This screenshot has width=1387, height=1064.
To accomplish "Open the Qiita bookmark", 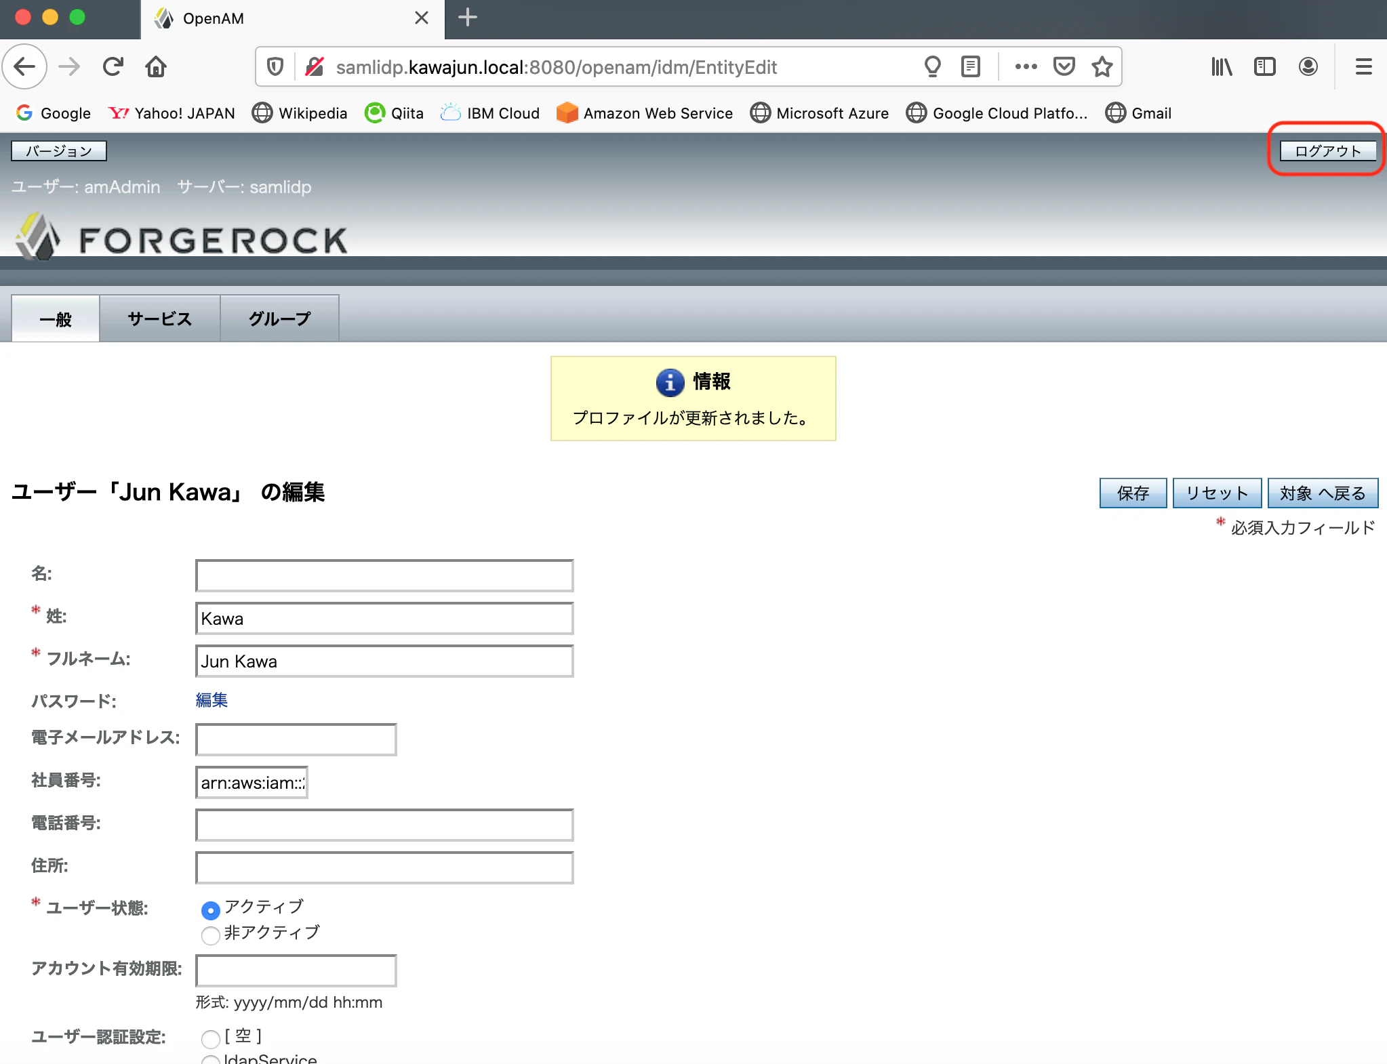I will point(395,113).
